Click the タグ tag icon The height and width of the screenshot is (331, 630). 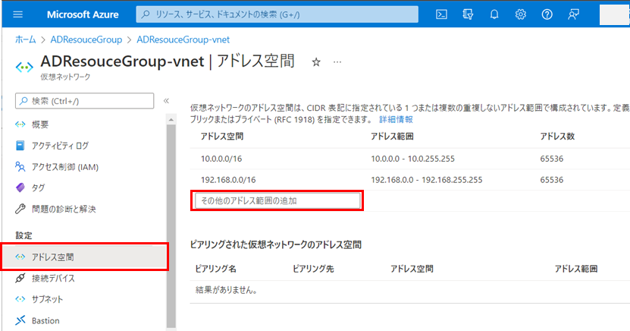pyautogui.click(x=20, y=188)
